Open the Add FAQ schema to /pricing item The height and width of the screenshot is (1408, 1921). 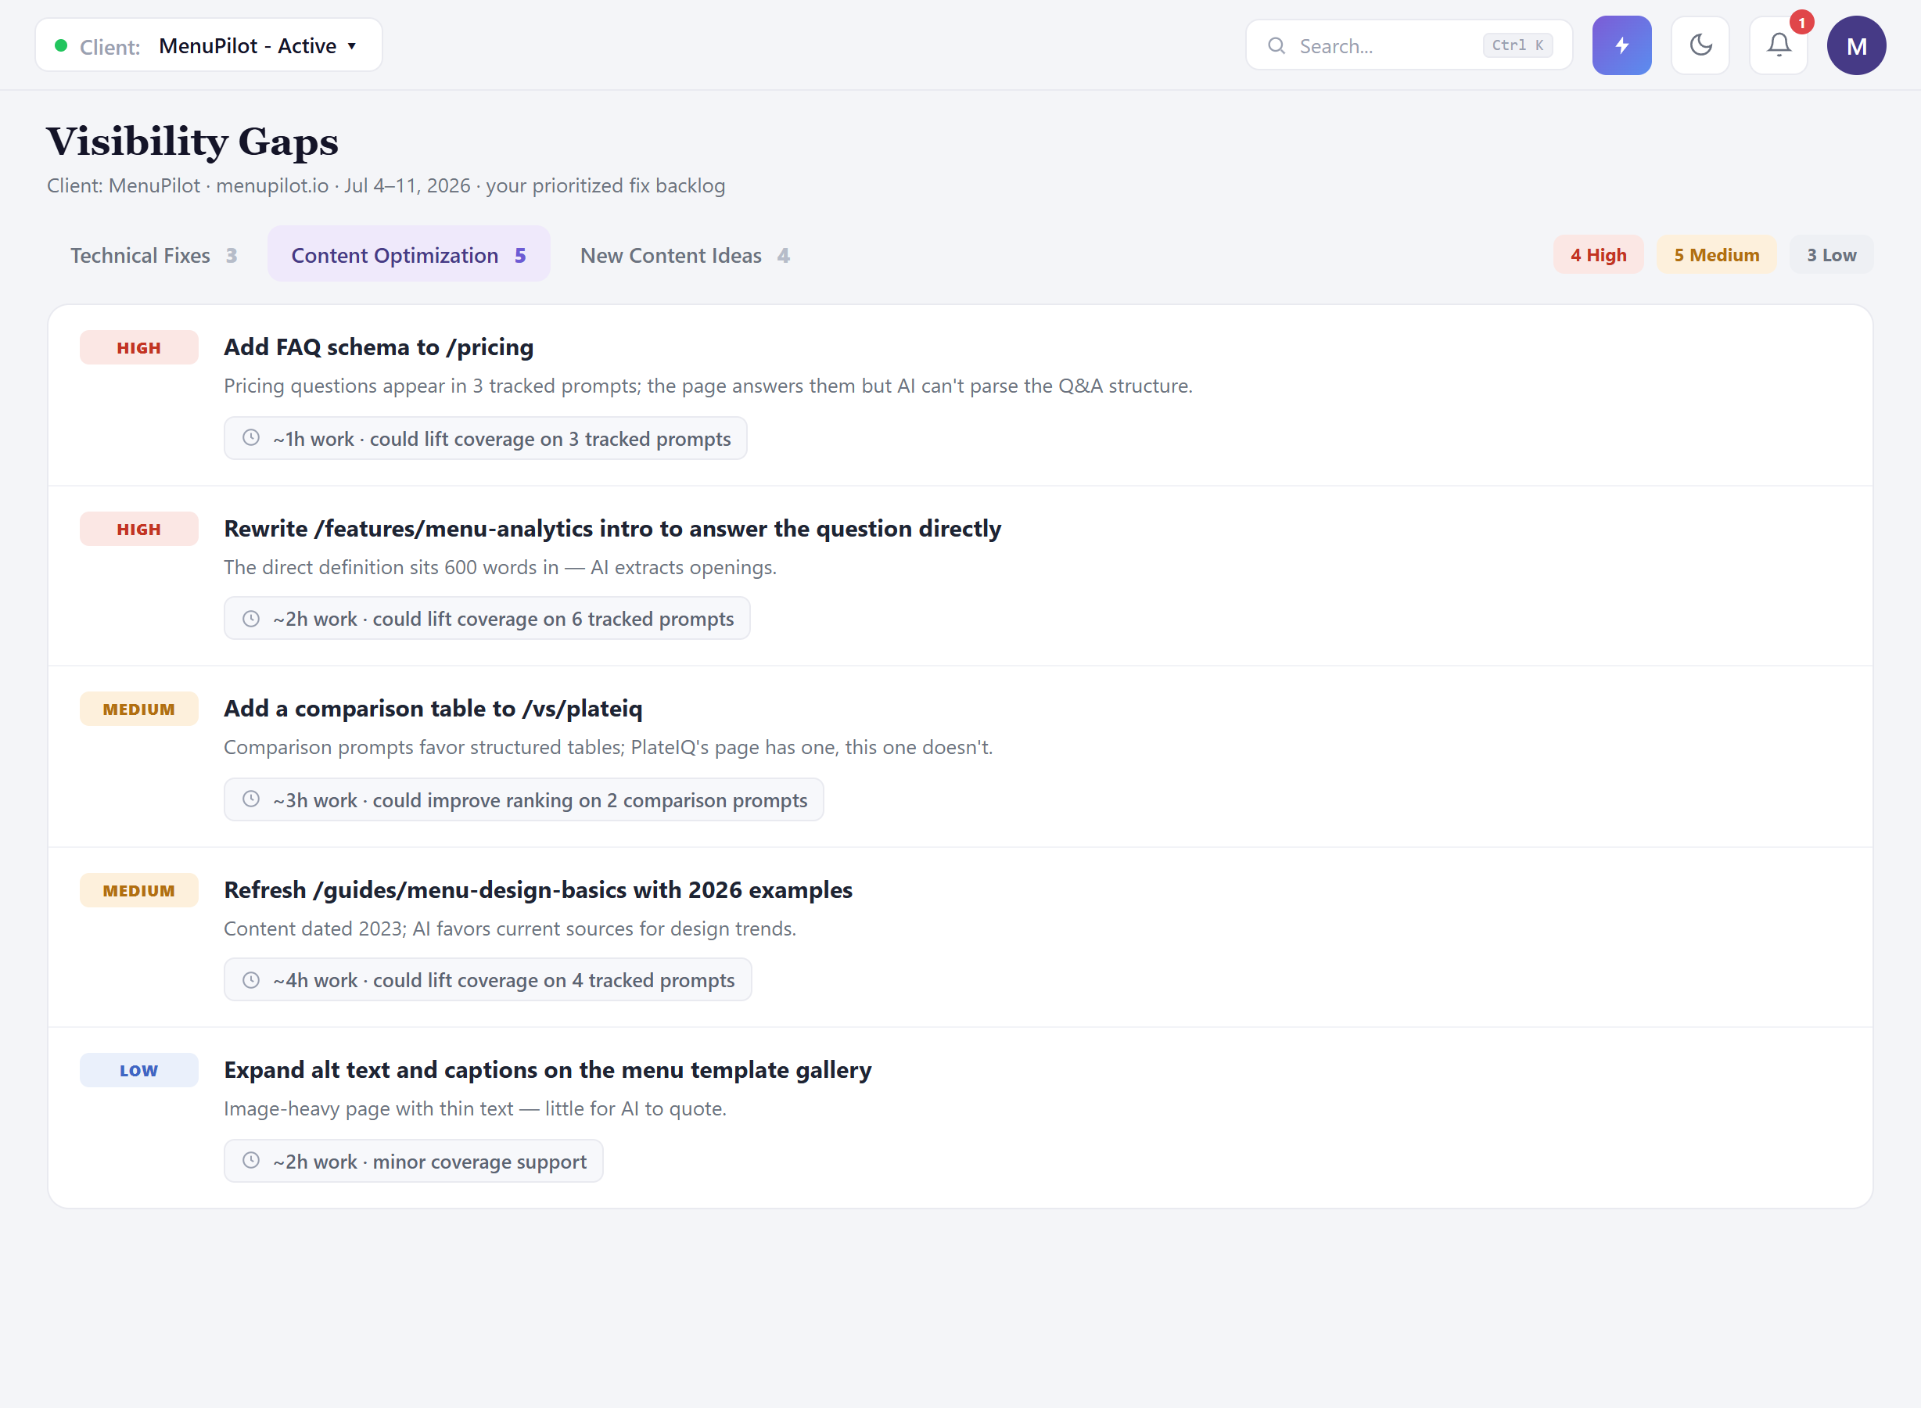379,347
